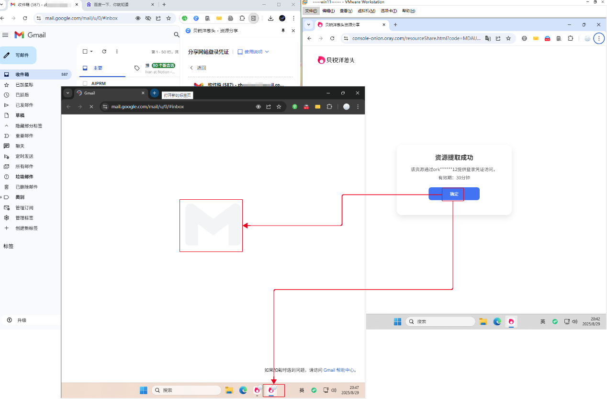Click console-onion.oray.com address bar
The height and width of the screenshot is (399, 607).
point(416,38)
